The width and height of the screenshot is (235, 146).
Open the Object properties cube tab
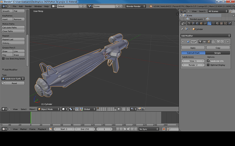tap(201, 23)
